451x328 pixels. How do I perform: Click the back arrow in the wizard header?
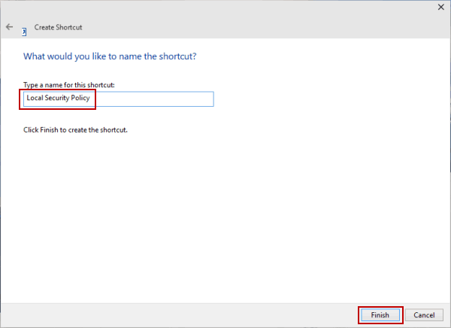(9, 26)
